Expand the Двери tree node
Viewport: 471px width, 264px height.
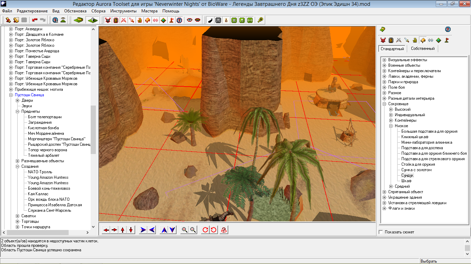(18, 100)
